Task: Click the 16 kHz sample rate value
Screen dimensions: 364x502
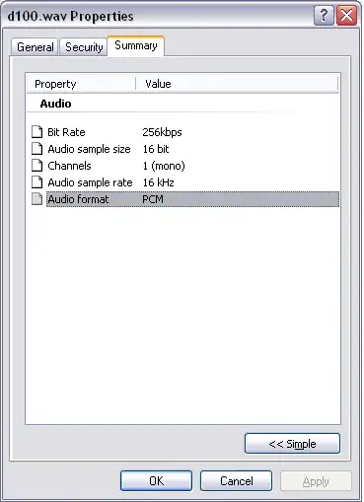Action: coord(158,182)
